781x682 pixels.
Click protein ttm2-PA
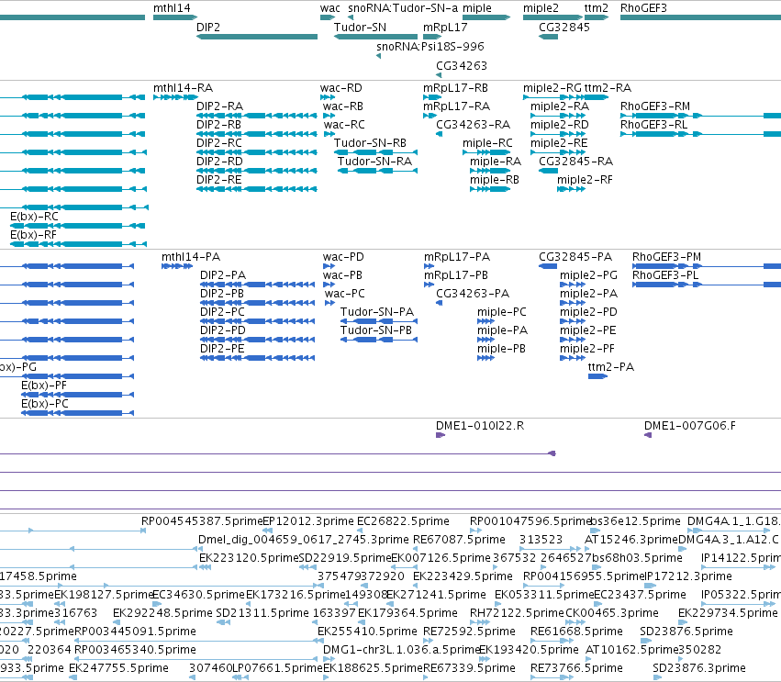coord(610,367)
